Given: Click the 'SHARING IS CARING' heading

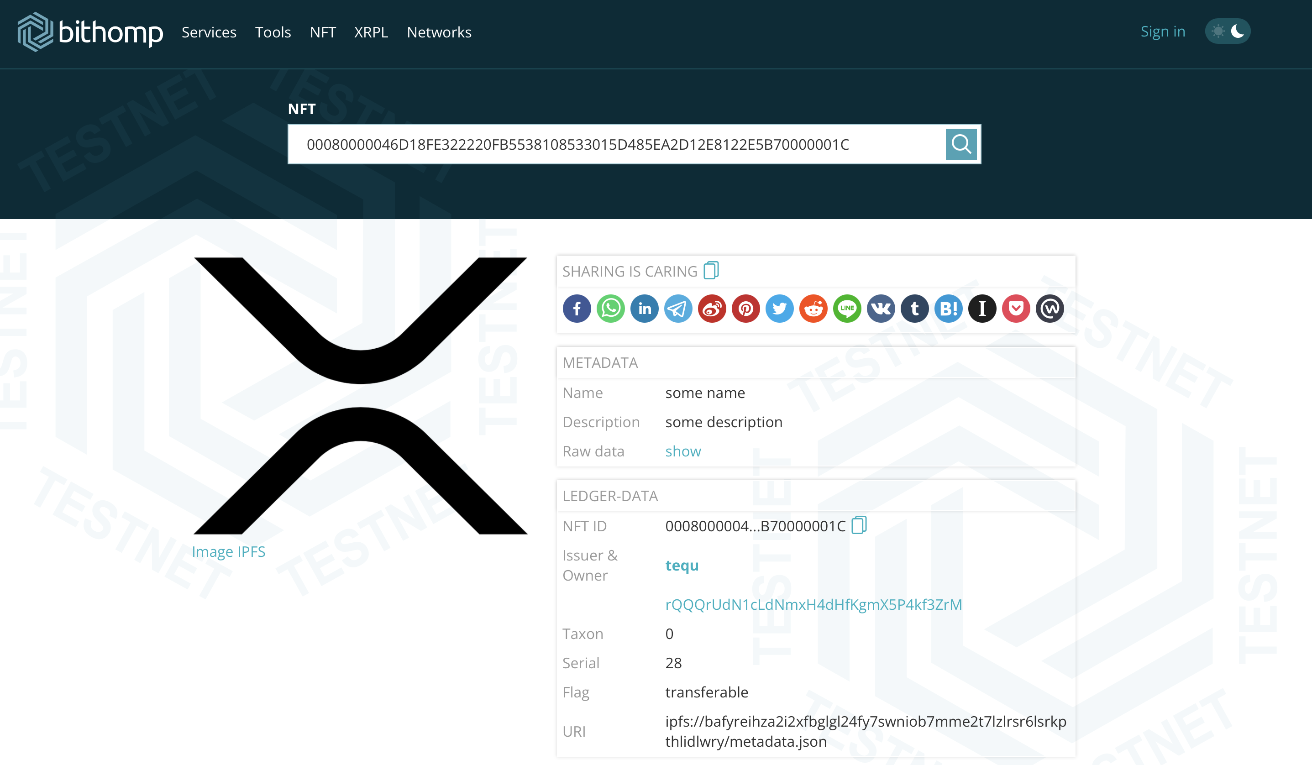Looking at the screenshot, I should (630, 271).
